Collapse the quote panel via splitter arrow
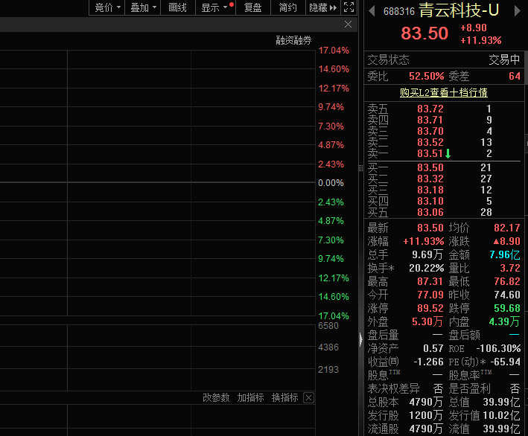The height and width of the screenshot is (436, 528). coord(360,339)
